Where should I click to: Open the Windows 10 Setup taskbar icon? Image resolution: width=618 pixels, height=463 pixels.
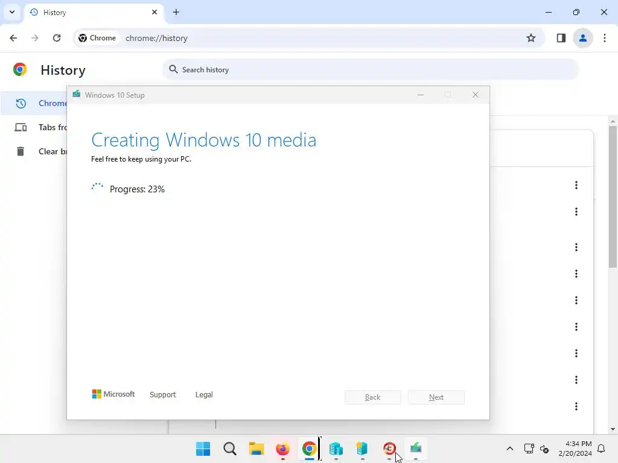coord(416,449)
